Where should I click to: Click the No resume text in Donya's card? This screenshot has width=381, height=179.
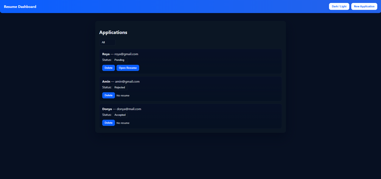click(123, 123)
